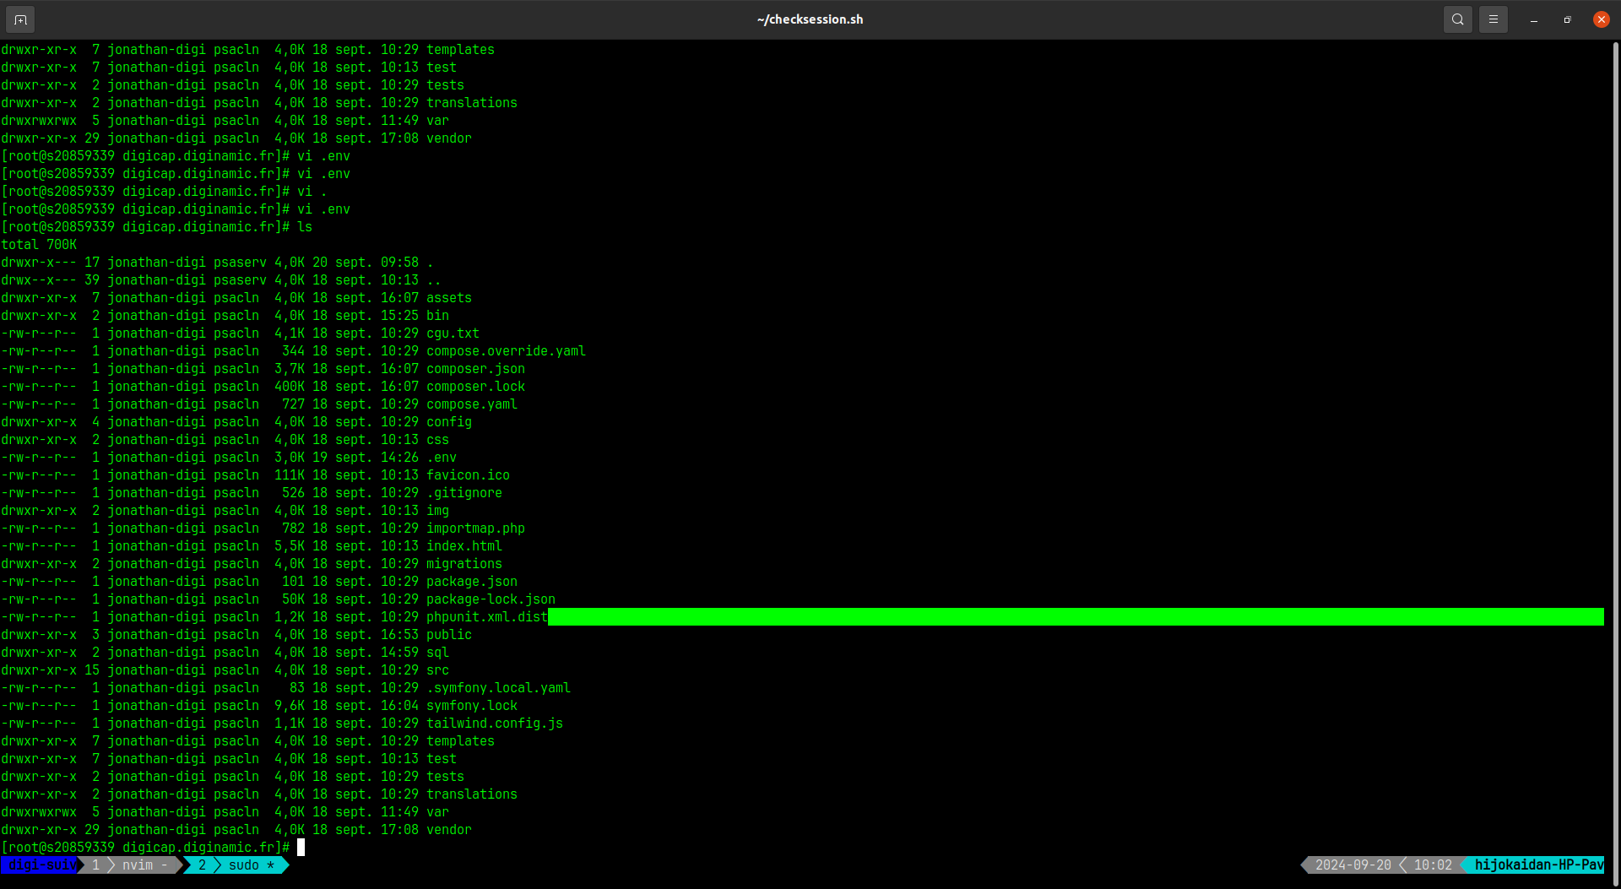
Task: Click the src directory name
Action: pos(437,670)
